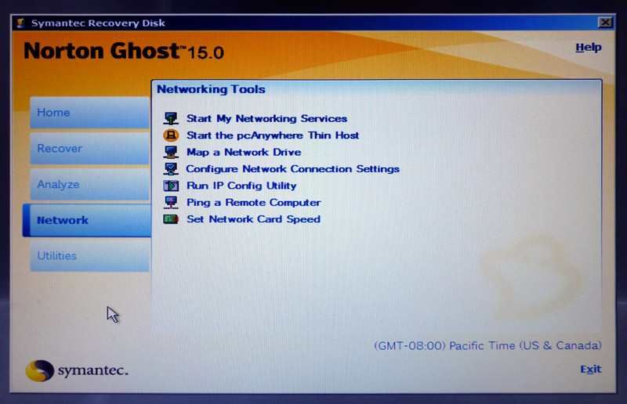Run IP Config Utility link

coord(241,186)
